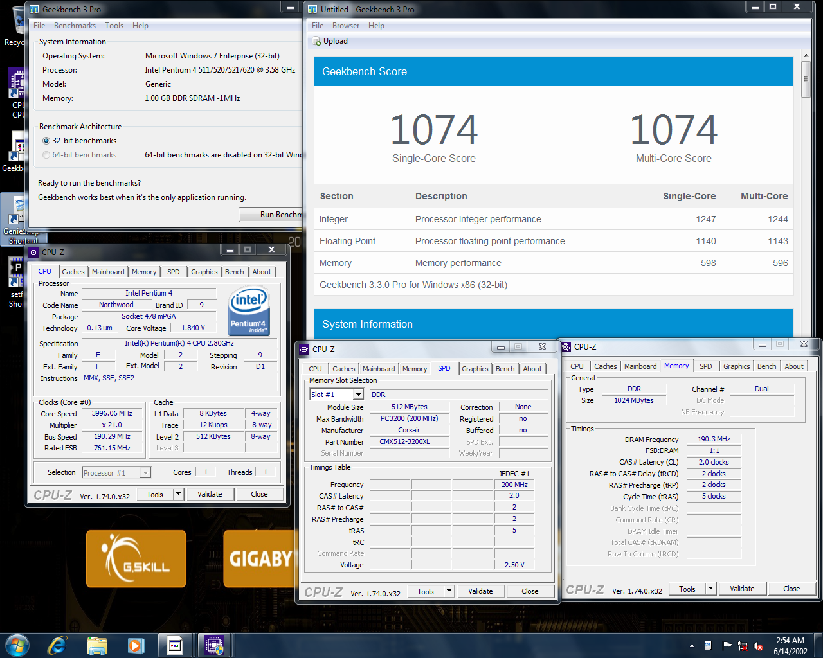This screenshot has width=823, height=658.
Task: Select 64-bit benchmarks radio button
Action: (x=46, y=155)
